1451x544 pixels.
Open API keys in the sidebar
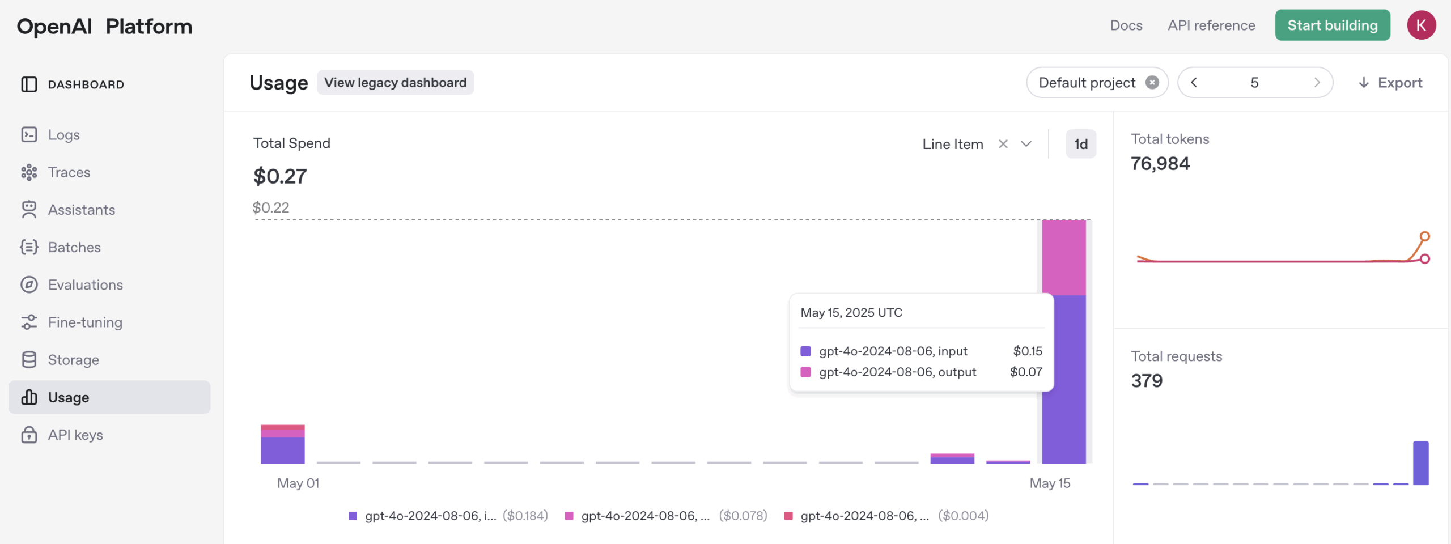tap(109, 435)
